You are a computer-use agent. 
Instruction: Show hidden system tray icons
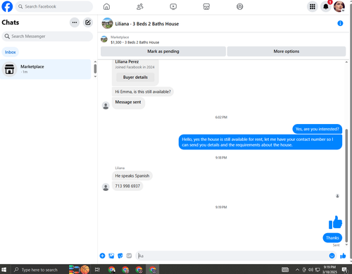click(297, 270)
